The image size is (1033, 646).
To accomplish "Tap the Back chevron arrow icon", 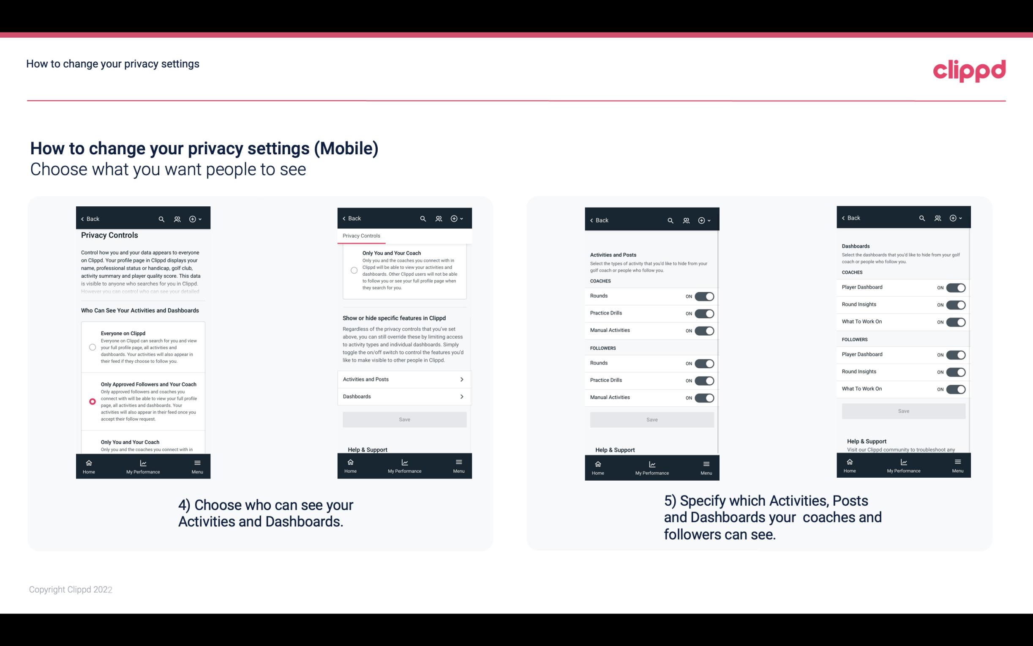I will (x=82, y=219).
